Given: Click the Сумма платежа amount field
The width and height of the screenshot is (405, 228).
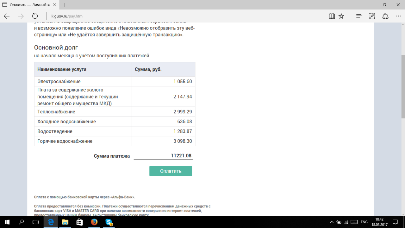Looking at the screenshot, I should [x=163, y=156].
